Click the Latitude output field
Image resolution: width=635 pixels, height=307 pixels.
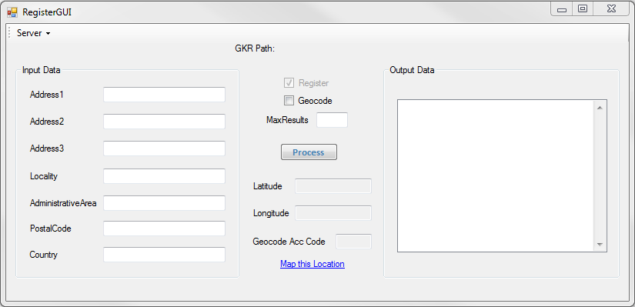(333, 186)
